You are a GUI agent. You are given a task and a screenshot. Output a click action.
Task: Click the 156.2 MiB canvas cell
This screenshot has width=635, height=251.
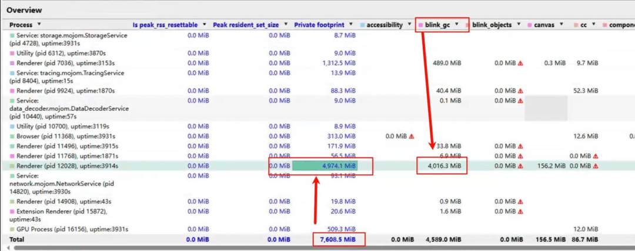point(551,166)
